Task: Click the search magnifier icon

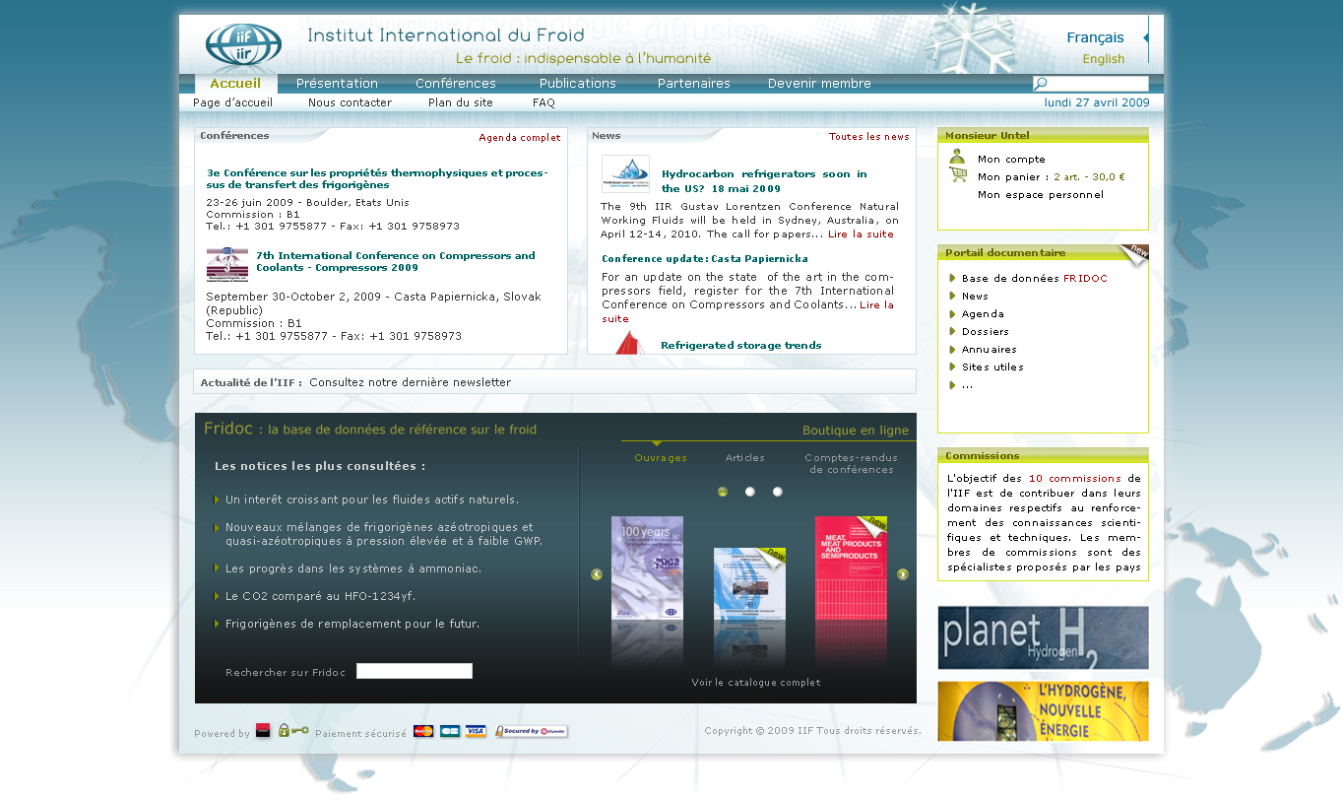Action: [1041, 84]
